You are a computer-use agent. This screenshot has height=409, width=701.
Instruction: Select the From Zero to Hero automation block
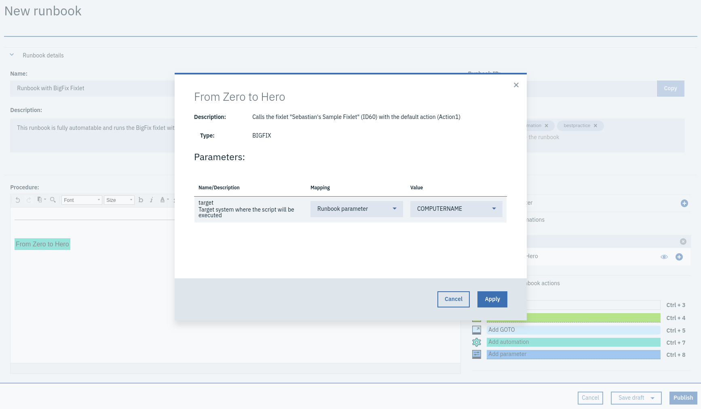pyautogui.click(x=42, y=244)
